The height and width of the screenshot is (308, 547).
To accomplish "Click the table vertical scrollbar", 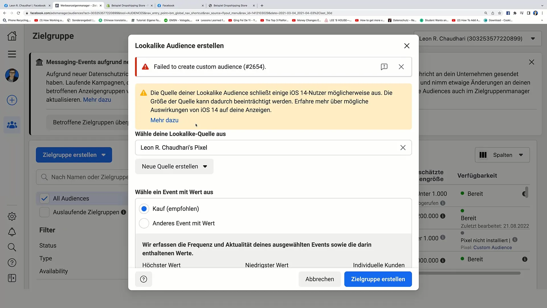I will pyautogui.click(x=527, y=192).
